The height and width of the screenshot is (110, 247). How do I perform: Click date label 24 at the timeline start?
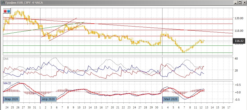click(x=7, y=107)
